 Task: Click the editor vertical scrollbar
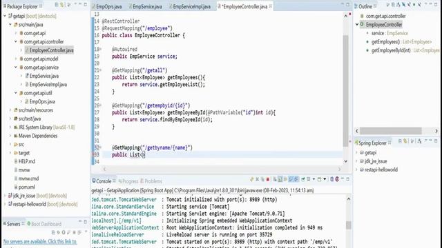(345, 90)
